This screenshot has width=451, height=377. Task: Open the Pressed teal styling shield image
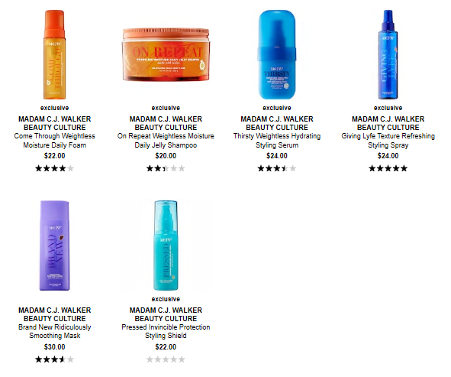[x=166, y=245]
